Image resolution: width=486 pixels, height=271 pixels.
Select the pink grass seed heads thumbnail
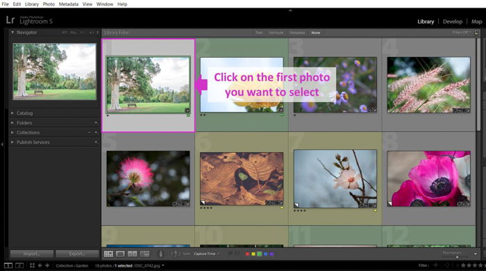pyautogui.click(x=428, y=85)
